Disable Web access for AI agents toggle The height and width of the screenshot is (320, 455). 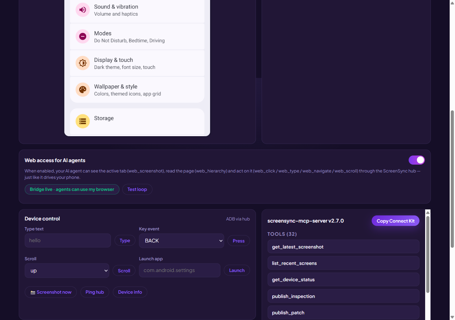coord(417,160)
